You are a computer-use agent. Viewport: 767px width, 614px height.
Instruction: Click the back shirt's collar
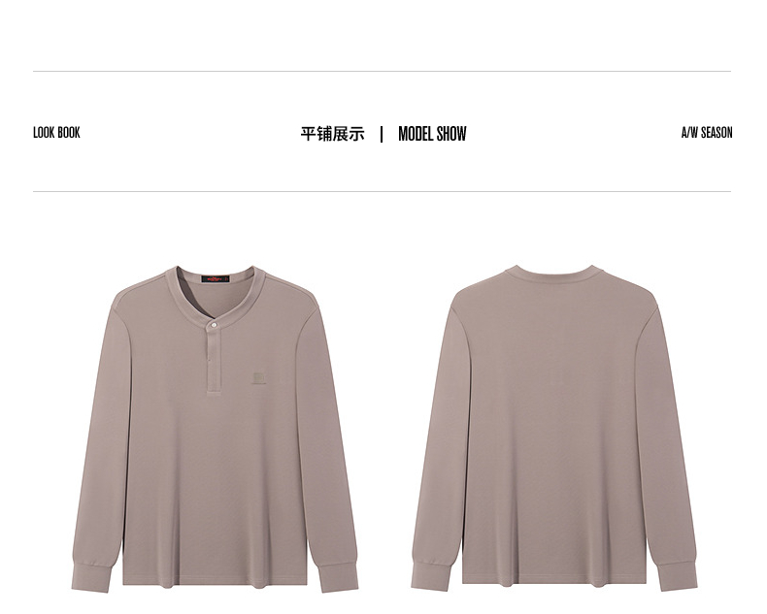pos(554,274)
